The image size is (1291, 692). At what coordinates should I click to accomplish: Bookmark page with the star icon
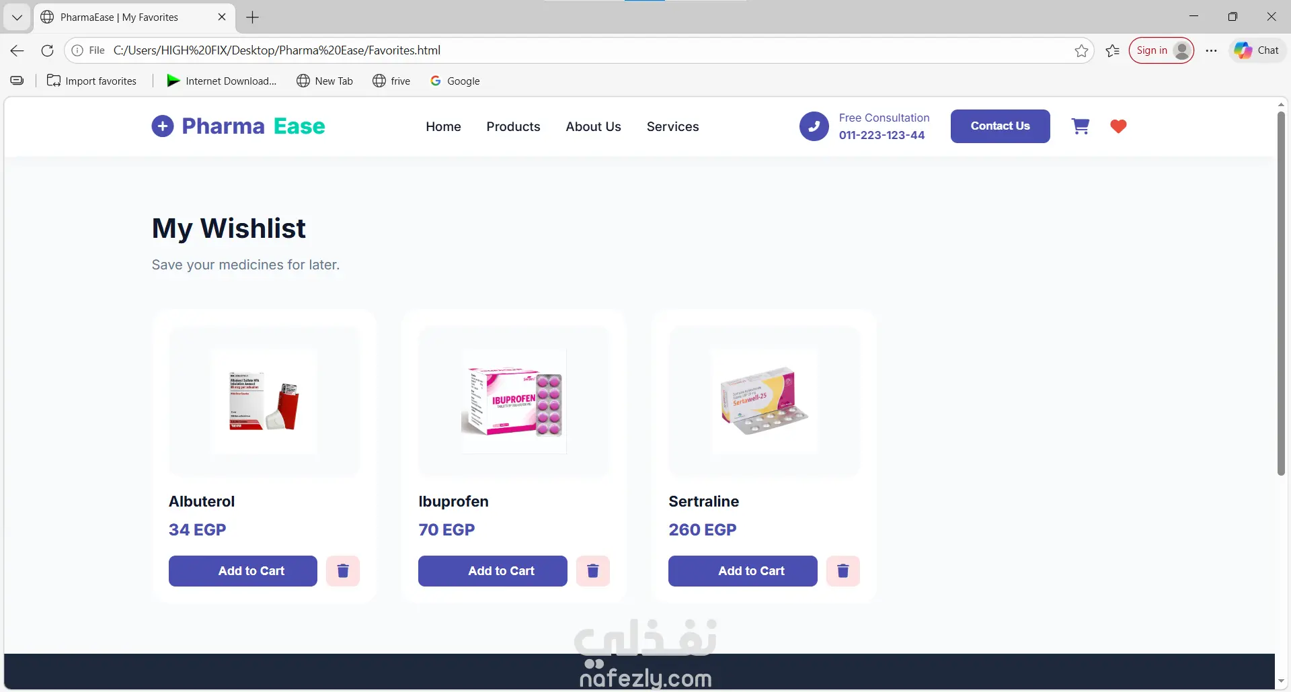tap(1081, 50)
